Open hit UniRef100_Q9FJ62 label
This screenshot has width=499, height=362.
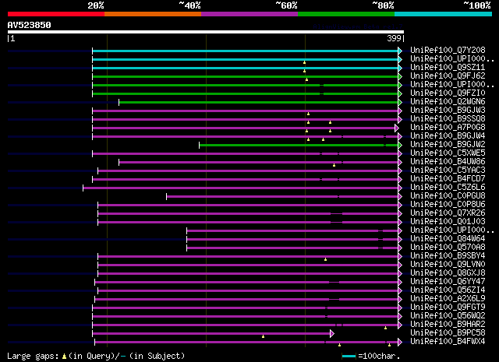pos(448,76)
